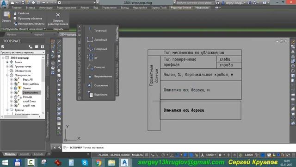Toggle grid display in status bar
This screenshot has height=167, width=296.
[147, 155]
